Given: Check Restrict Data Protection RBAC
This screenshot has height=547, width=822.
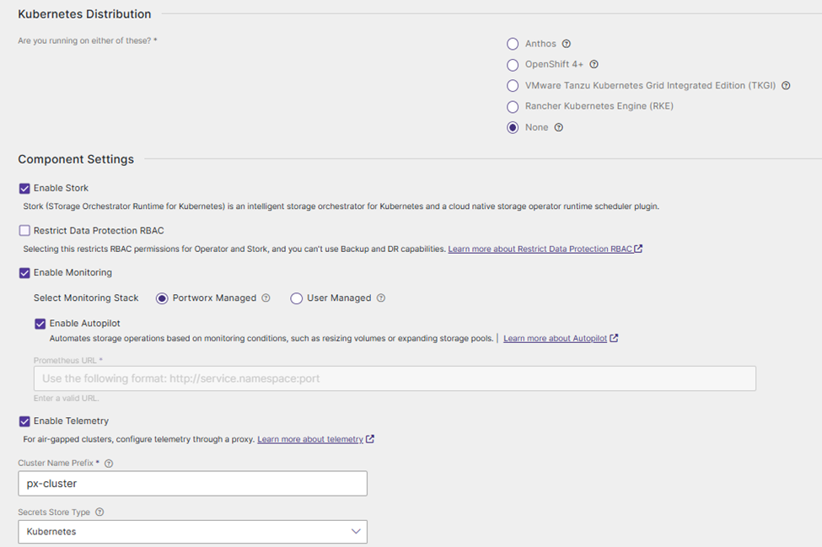Looking at the screenshot, I should click(24, 231).
